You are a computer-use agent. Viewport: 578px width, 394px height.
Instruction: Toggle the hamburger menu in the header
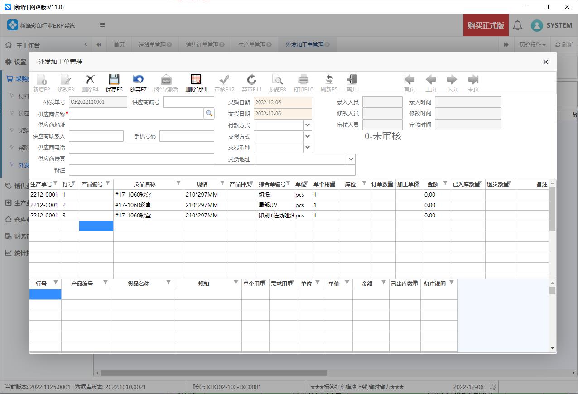pos(102,25)
